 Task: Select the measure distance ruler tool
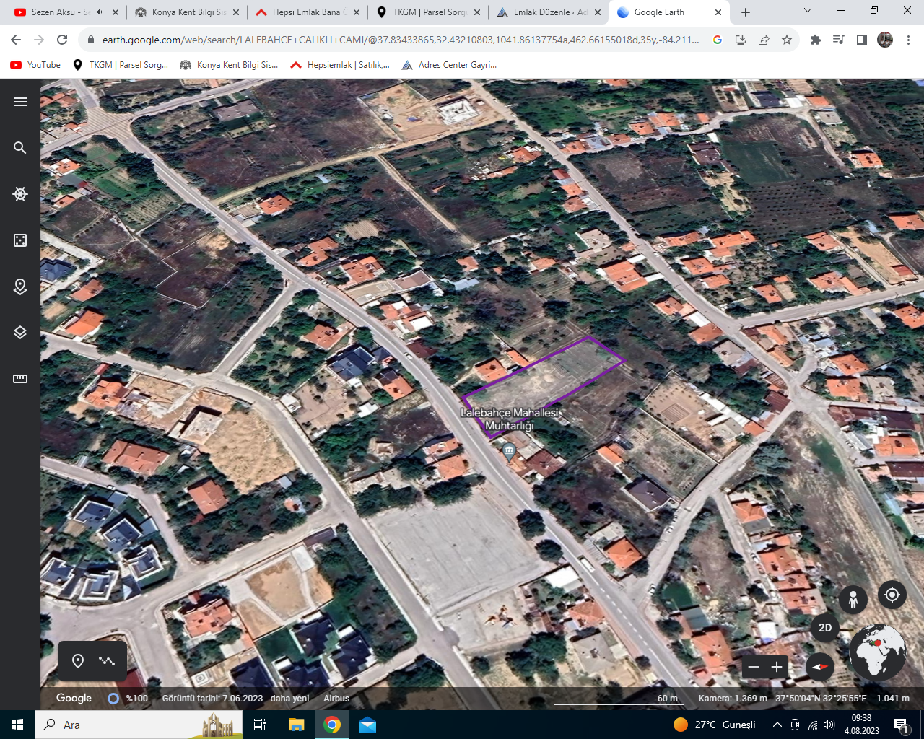click(20, 379)
